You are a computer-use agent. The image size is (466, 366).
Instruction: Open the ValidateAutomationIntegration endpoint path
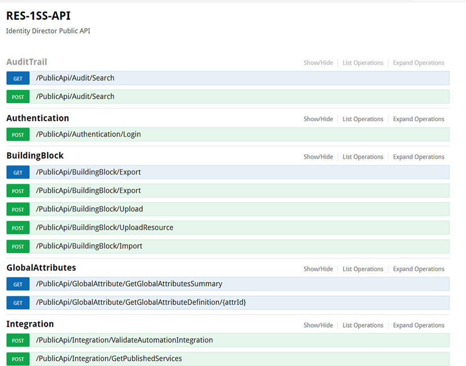(124, 340)
